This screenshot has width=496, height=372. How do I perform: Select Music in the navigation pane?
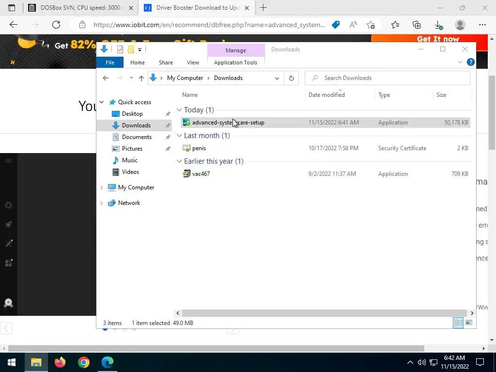tap(129, 160)
